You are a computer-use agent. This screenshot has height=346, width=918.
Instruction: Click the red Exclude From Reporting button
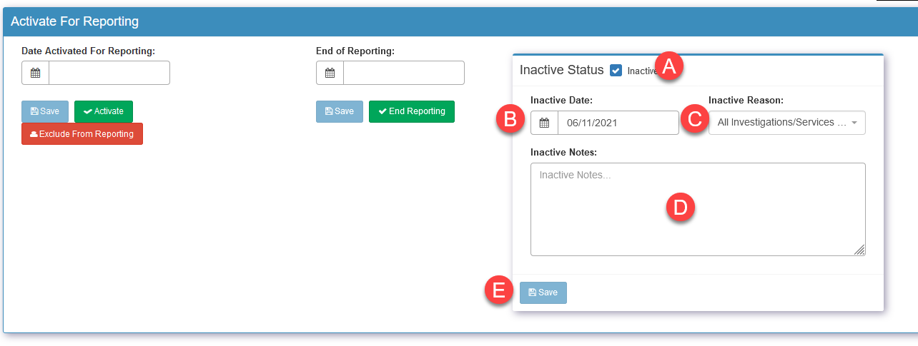tap(82, 134)
